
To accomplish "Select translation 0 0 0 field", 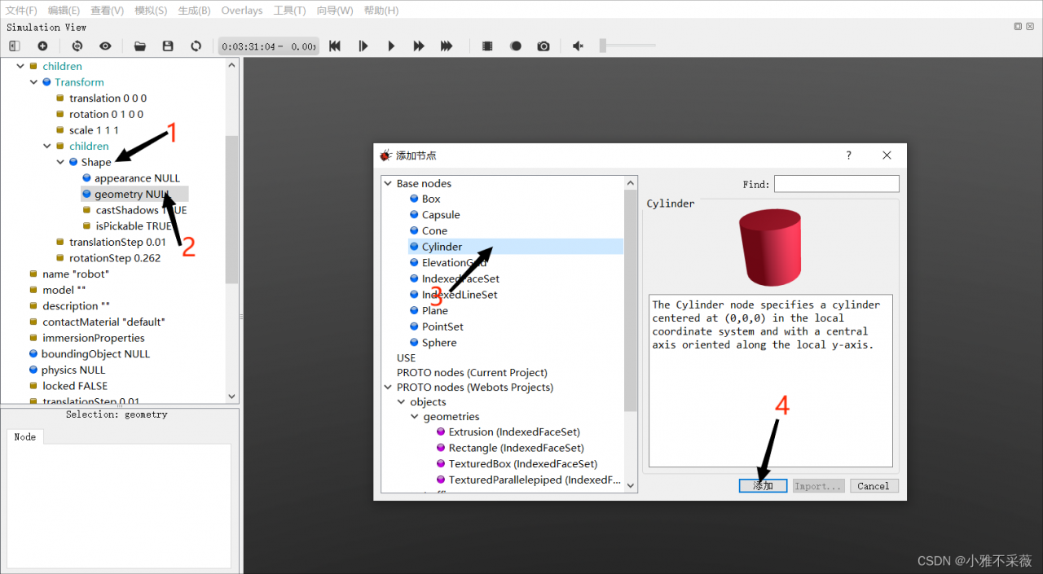I will pos(108,99).
